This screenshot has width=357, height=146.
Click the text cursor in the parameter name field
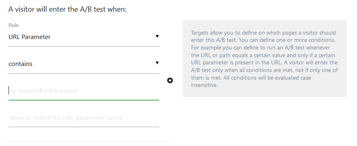coord(8,90)
